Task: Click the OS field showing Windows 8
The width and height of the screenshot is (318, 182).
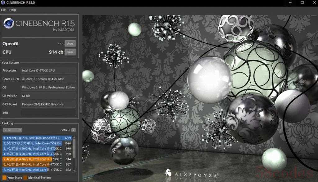Action: click(48, 87)
